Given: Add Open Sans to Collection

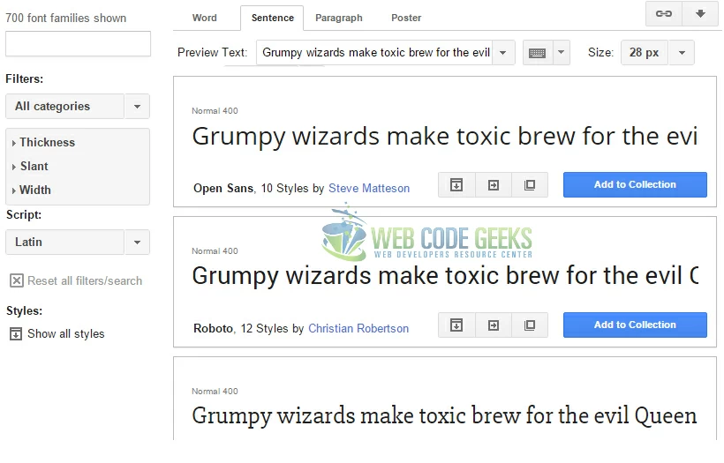Looking at the screenshot, I should pyautogui.click(x=635, y=185).
